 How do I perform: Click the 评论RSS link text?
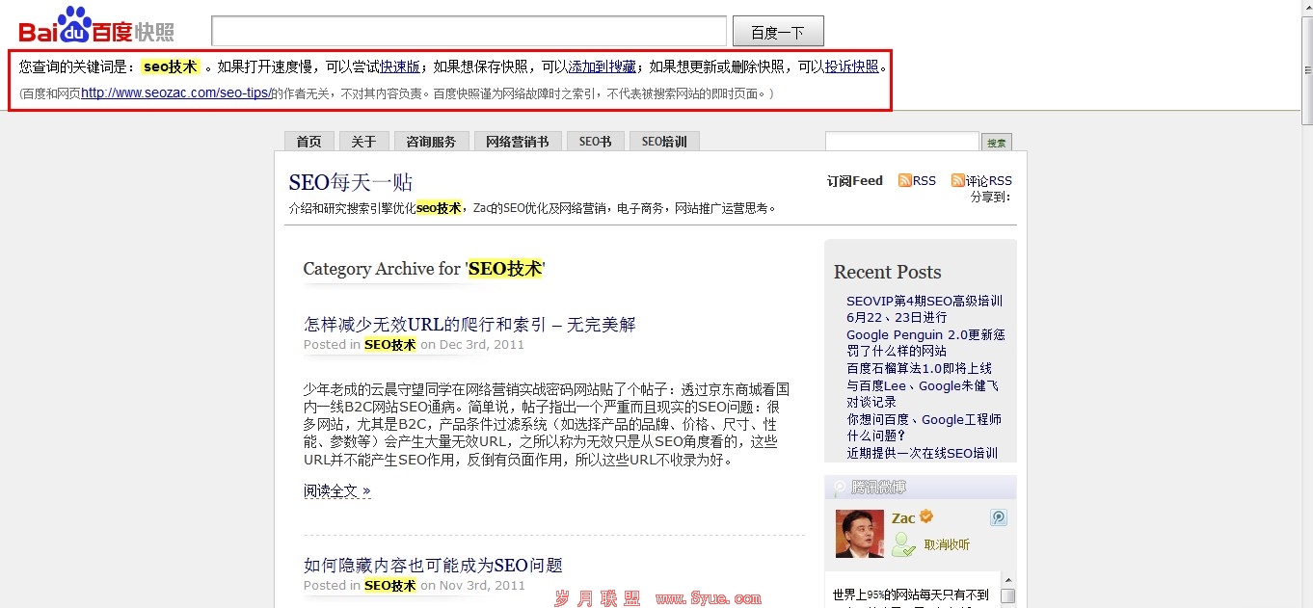[988, 180]
